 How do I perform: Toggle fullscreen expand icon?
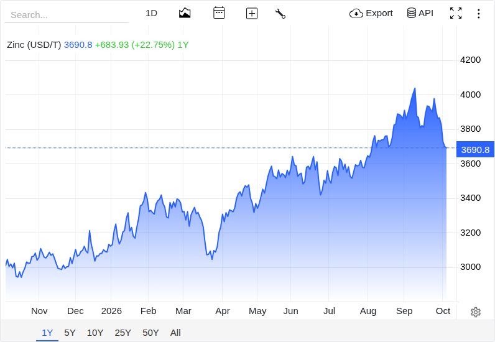456,13
